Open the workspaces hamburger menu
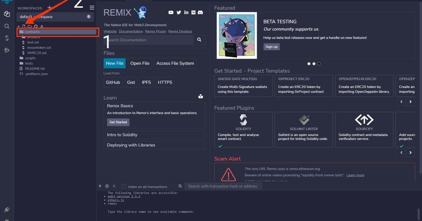 pos(92,8)
